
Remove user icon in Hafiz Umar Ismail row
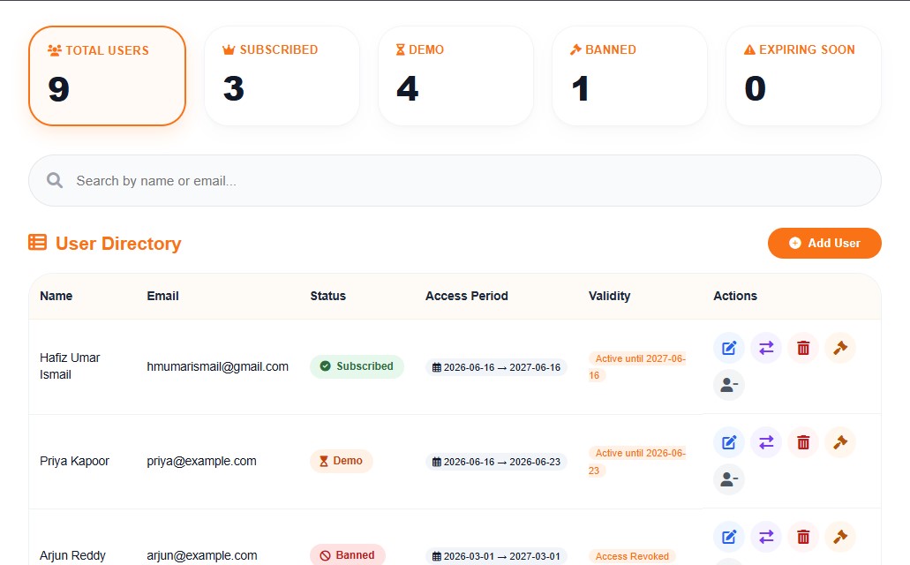[x=729, y=385]
